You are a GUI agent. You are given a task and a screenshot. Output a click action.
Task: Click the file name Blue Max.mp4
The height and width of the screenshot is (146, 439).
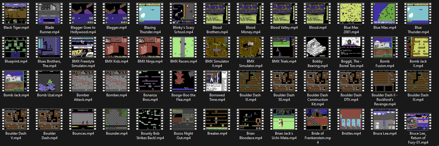pyautogui.click(x=385, y=28)
